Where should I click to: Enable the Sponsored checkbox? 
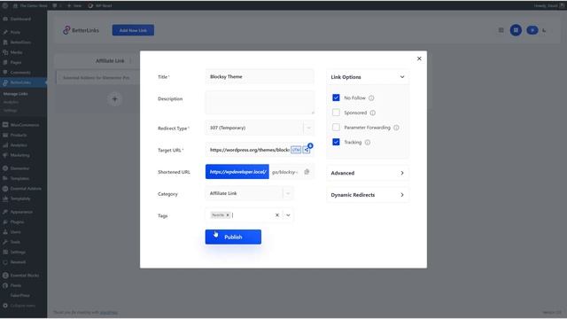[x=336, y=113]
